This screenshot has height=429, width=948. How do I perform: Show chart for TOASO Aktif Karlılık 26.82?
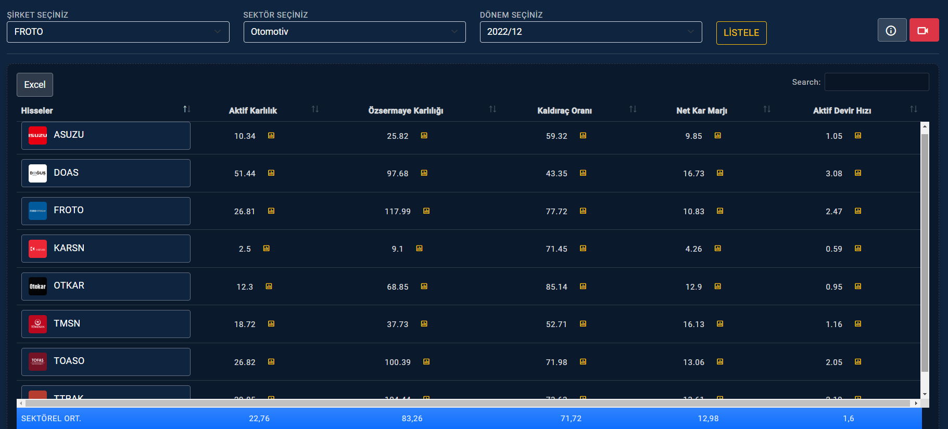(x=271, y=362)
